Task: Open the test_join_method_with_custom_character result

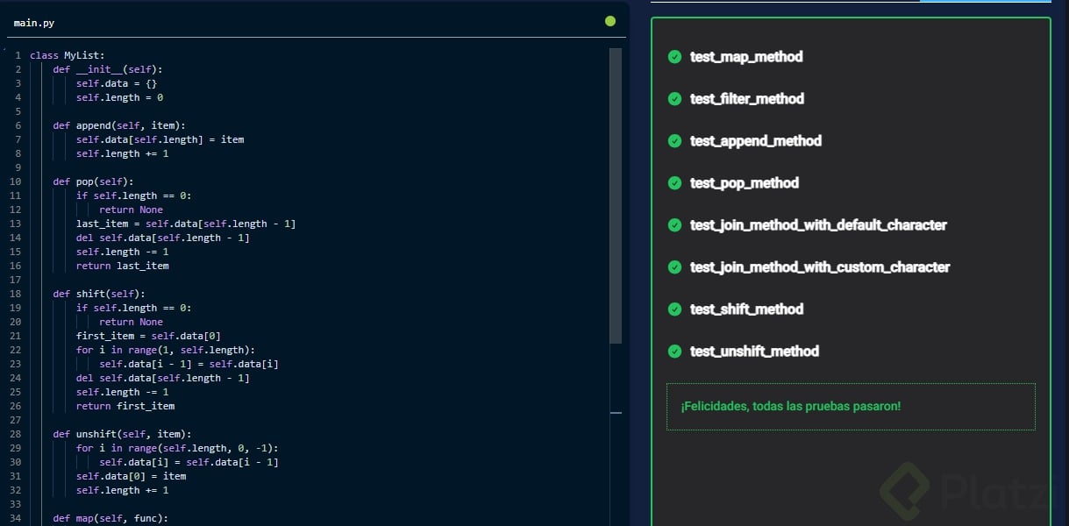Action: pos(819,267)
